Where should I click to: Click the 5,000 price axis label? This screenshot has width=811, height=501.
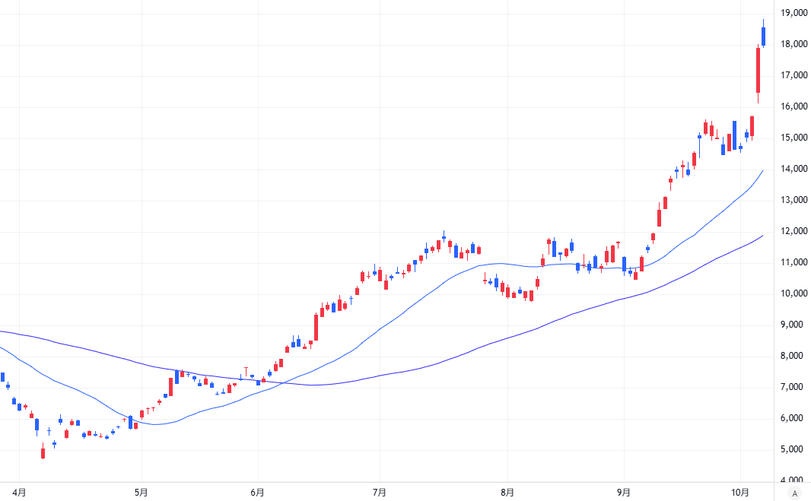(794, 449)
